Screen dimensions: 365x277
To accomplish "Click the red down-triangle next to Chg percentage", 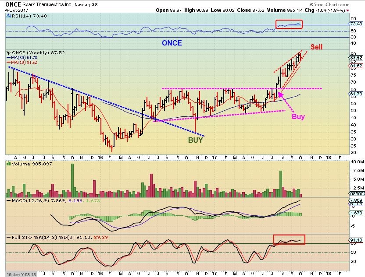I will 348,10.
